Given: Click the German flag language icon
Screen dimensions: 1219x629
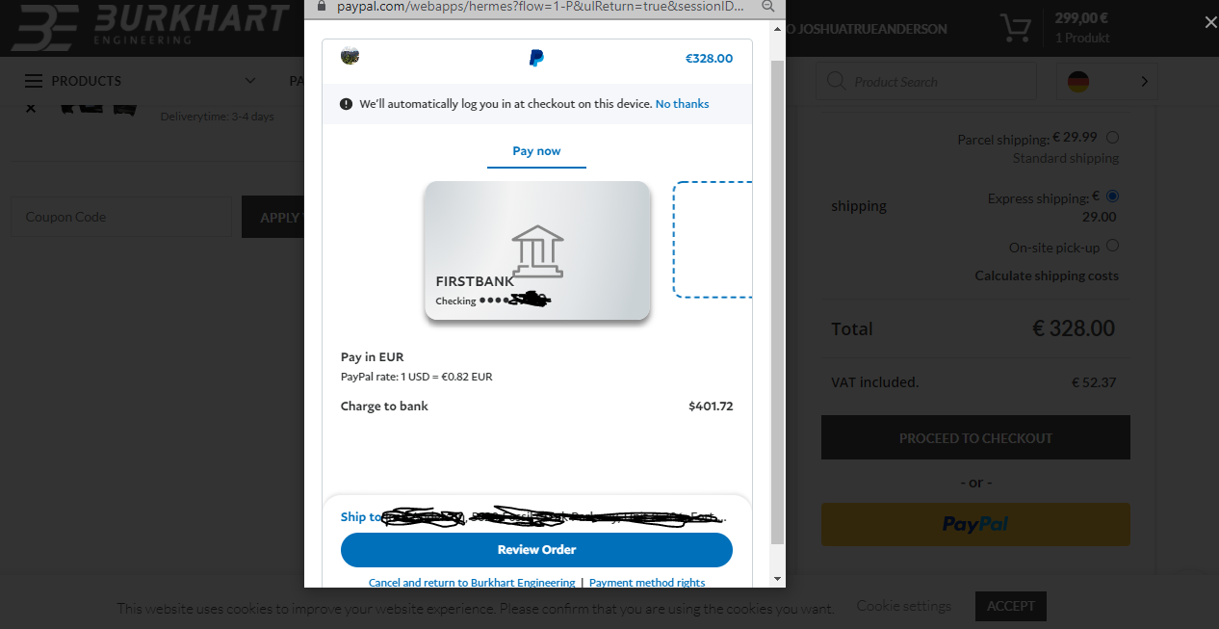Looking at the screenshot, I should click(1078, 82).
